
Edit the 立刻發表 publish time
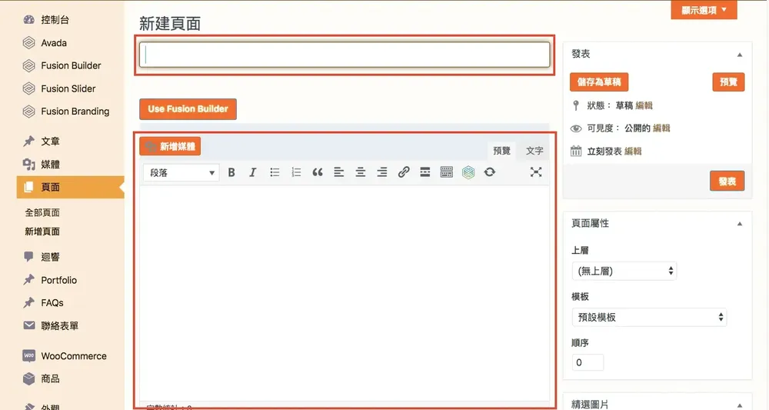click(x=633, y=151)
